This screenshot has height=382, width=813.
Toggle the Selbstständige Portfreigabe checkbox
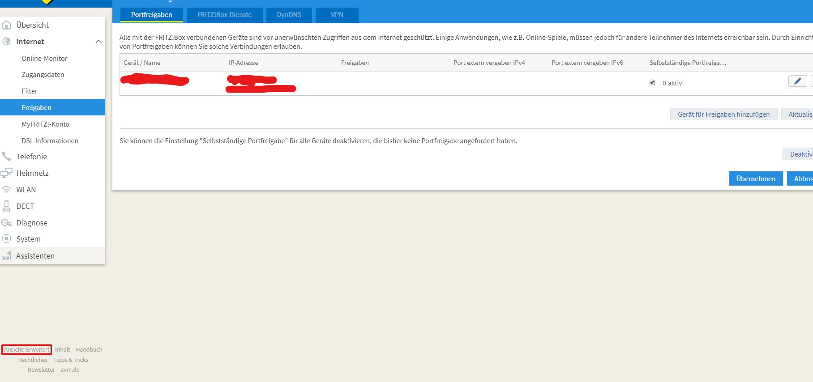tap(652, 82)
